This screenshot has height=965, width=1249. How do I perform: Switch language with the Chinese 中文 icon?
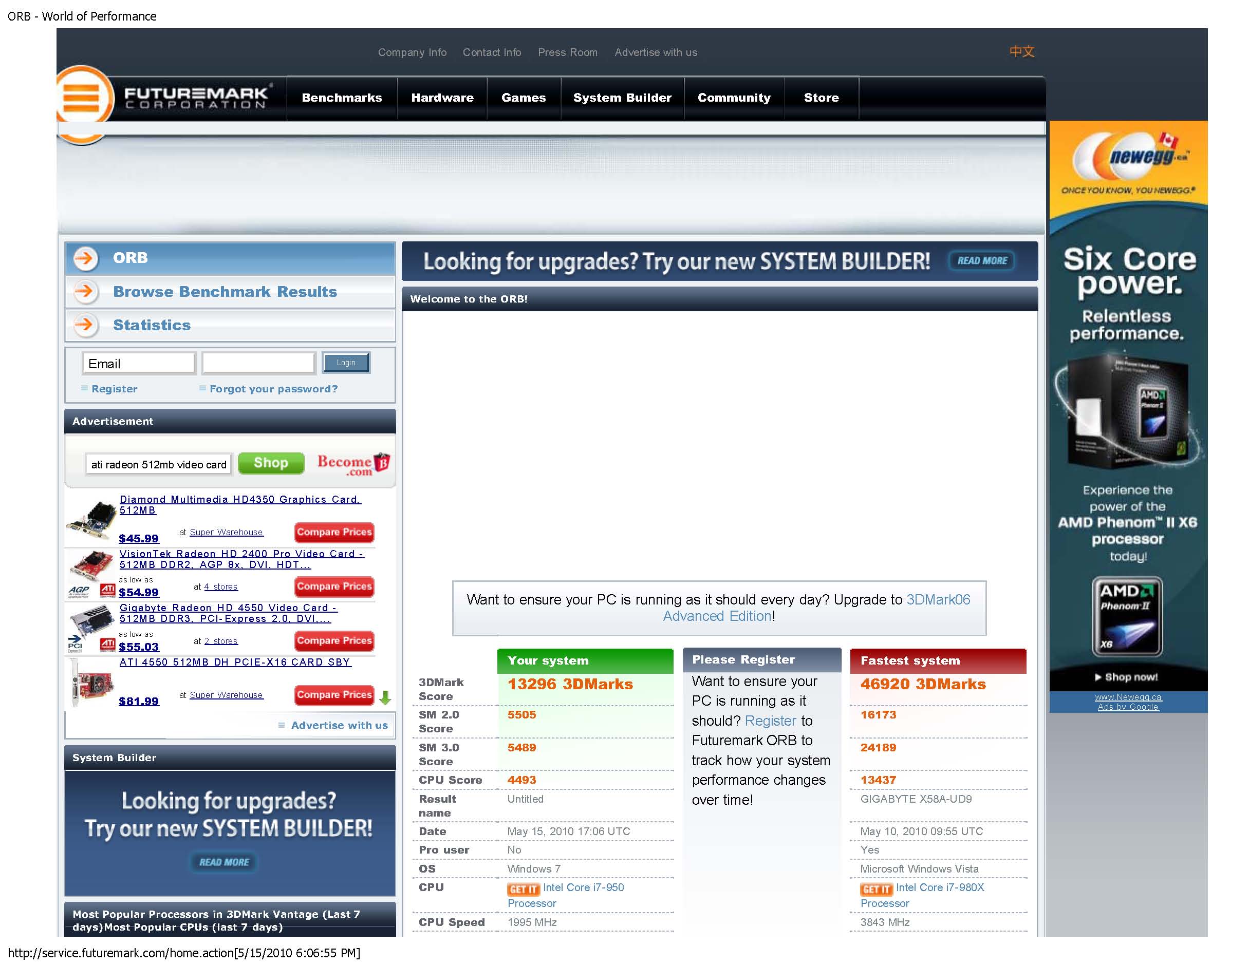tap(1021, 52)
